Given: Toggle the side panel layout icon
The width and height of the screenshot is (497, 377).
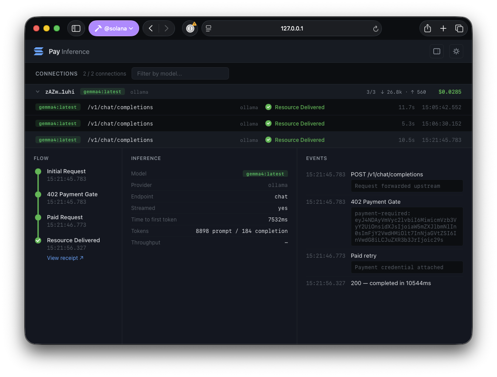Looking at the screenshot, I should pyautogui.click(x=436, y=51).
